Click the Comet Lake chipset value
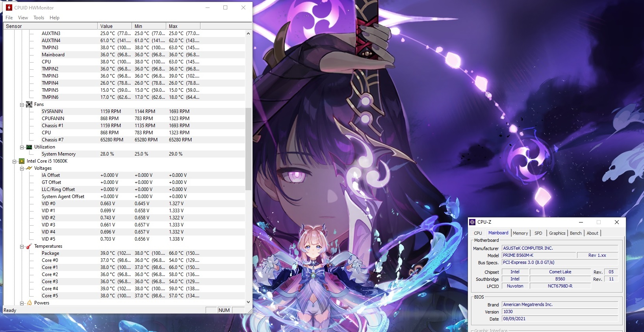 (560, 272)
